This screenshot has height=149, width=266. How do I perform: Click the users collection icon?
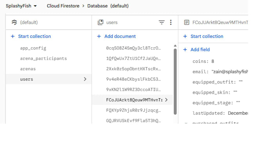point(101,22)
